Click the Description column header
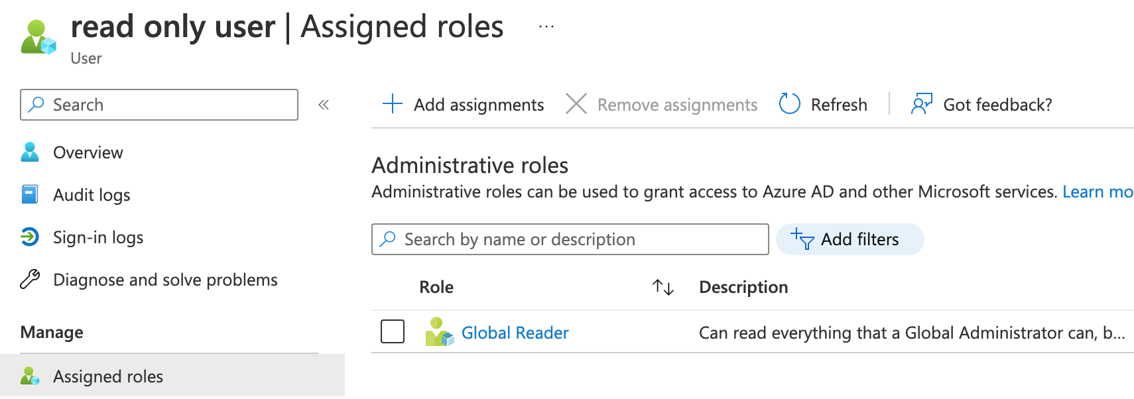Image resolution: width=1134 pixels, height=399 pixels. [743, 287]
